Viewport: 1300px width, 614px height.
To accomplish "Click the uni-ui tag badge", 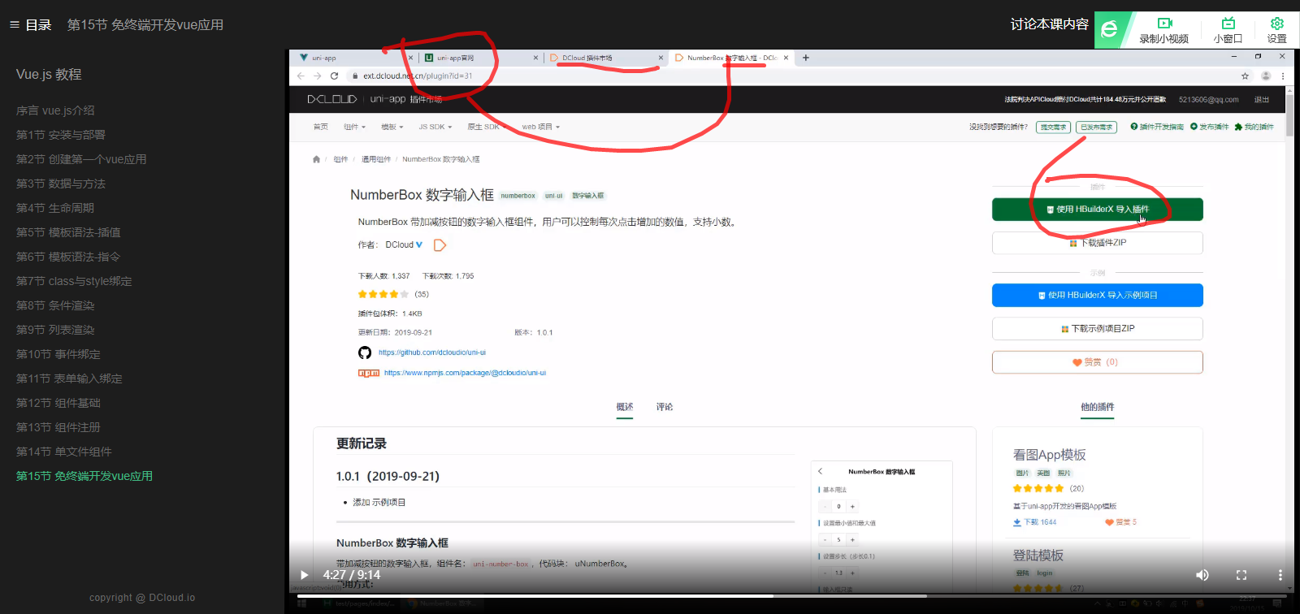I will coord(553,196).
